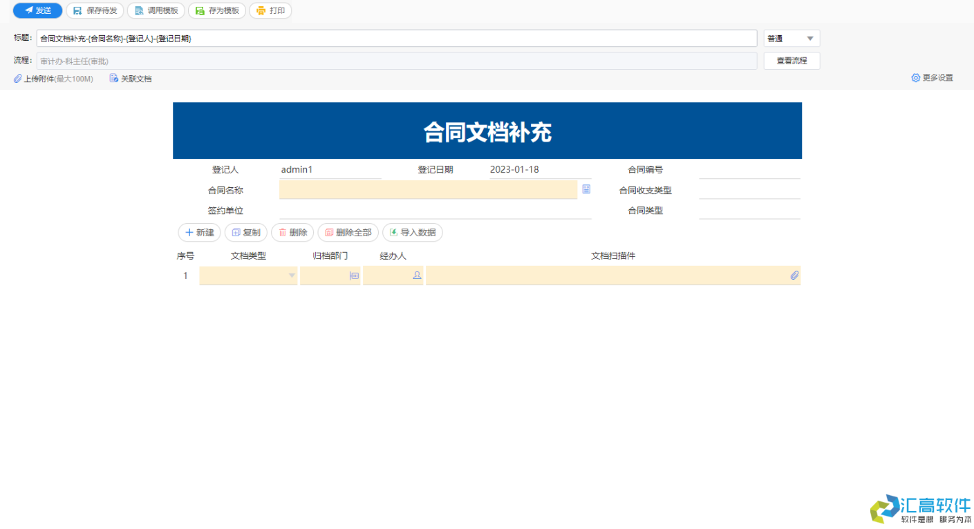The width and height of the screenshot is (974, 529).
Task: Click 新建 to add a new row
Action: coord(199,233)
